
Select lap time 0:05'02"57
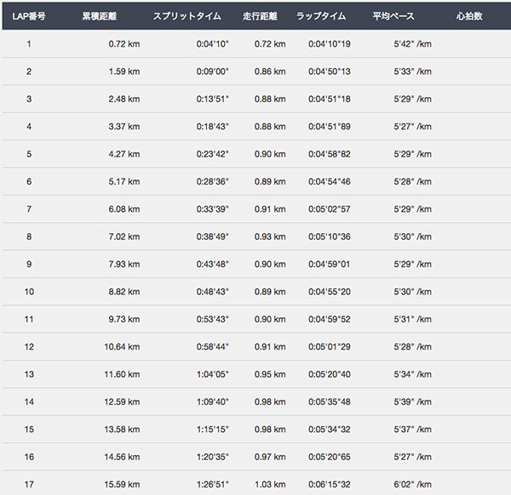[330, 209]
